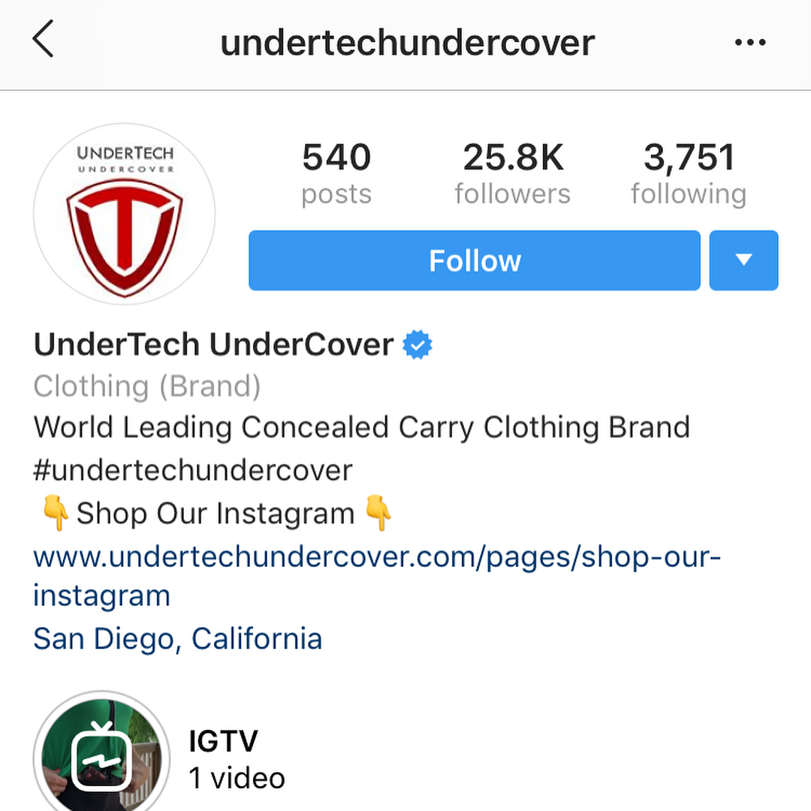
Task: Open the San Diego, California location
Action: coord(178,639)
